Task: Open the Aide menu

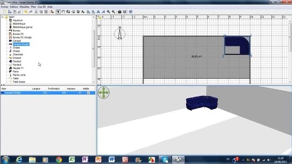Action: click(x=50, y=7)
